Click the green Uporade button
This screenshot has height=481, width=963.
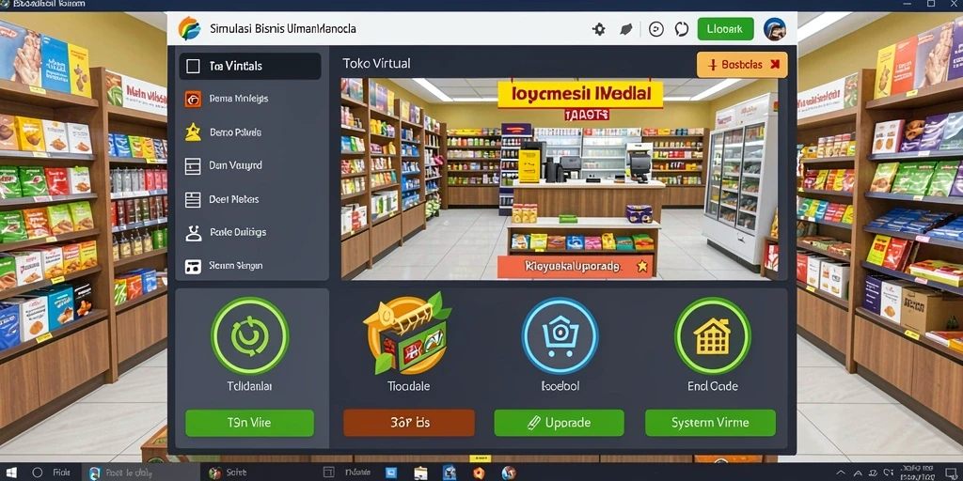click(559, 423)
